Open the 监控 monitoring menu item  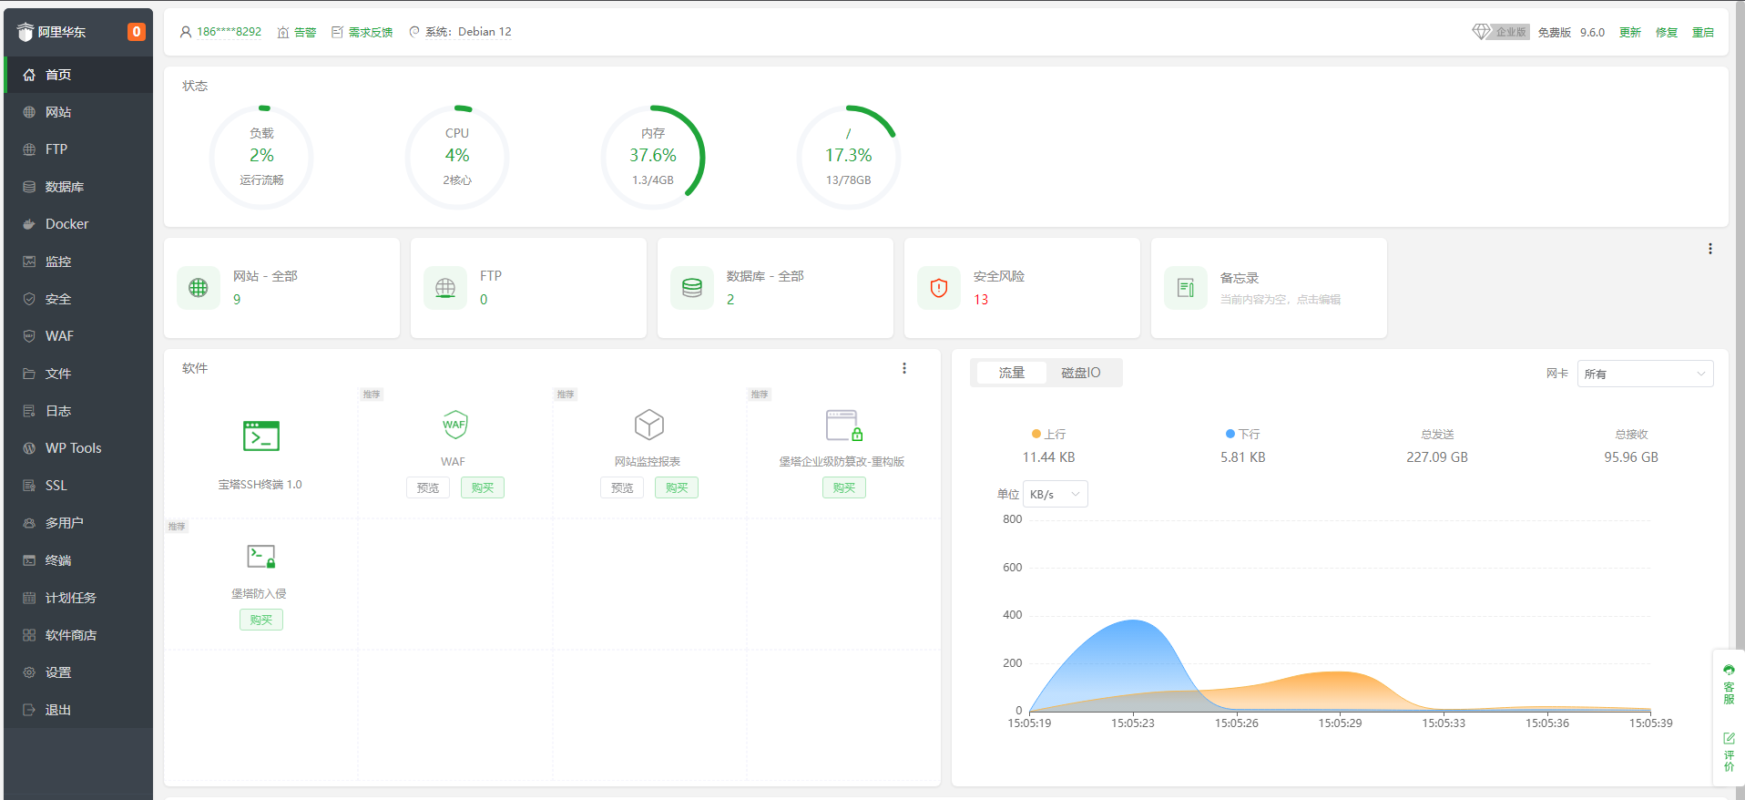tap(78, 262)
